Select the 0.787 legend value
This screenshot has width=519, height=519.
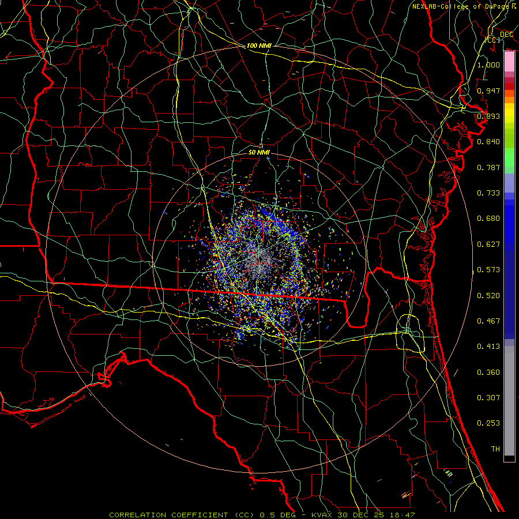[488, 167]
